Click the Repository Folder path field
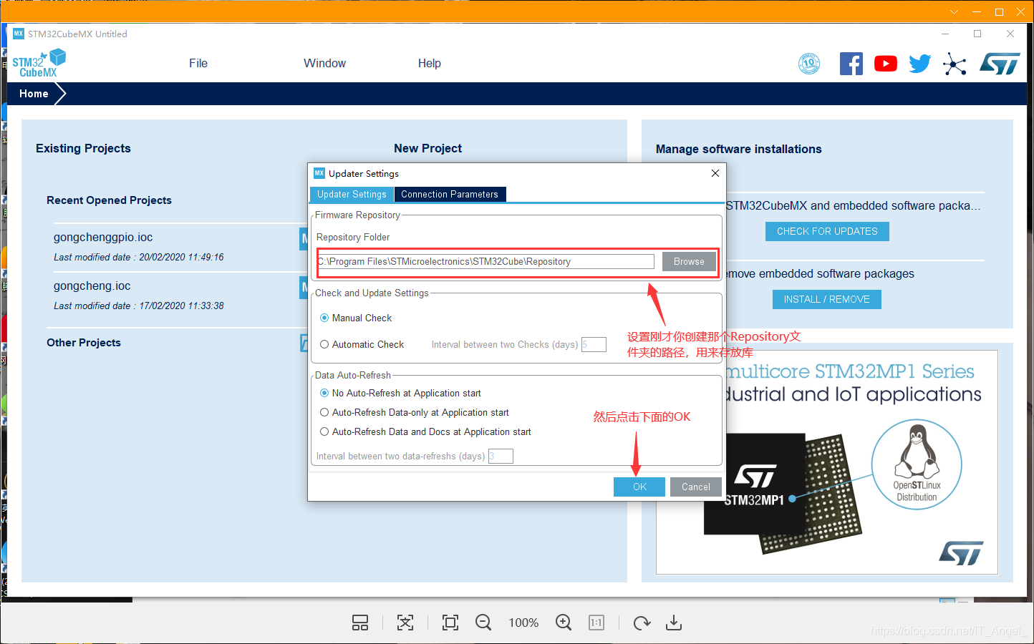Viewport: 1034px width, 644px height. click(x=486, y=261)
